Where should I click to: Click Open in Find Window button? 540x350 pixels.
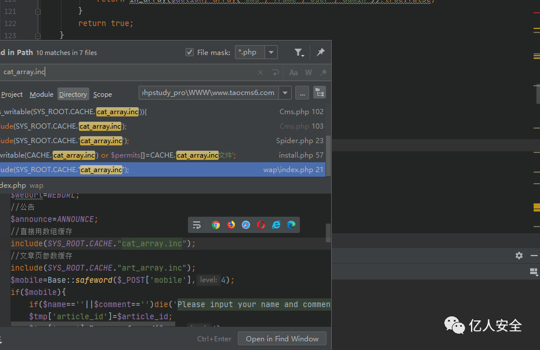click(282, 339)
